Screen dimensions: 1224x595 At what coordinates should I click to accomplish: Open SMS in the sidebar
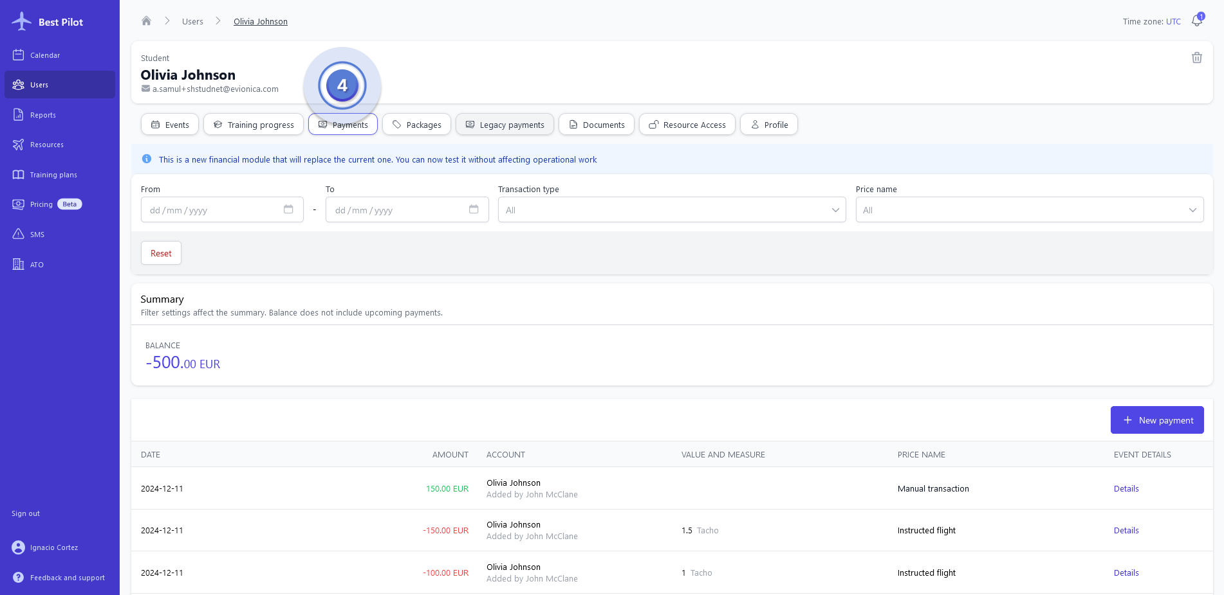60,235
